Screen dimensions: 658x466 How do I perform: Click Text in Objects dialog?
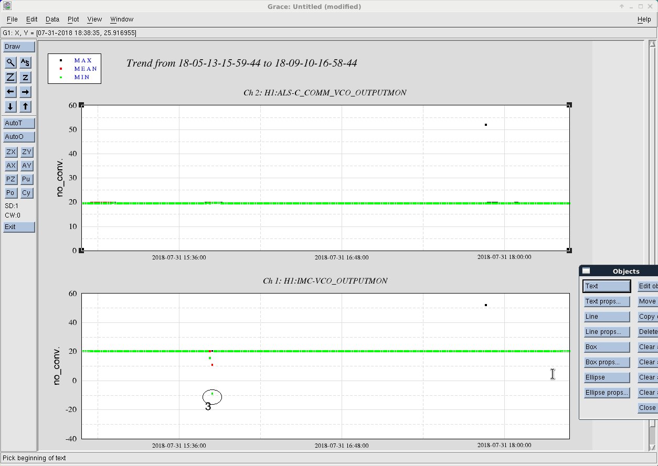coord(607,286)
